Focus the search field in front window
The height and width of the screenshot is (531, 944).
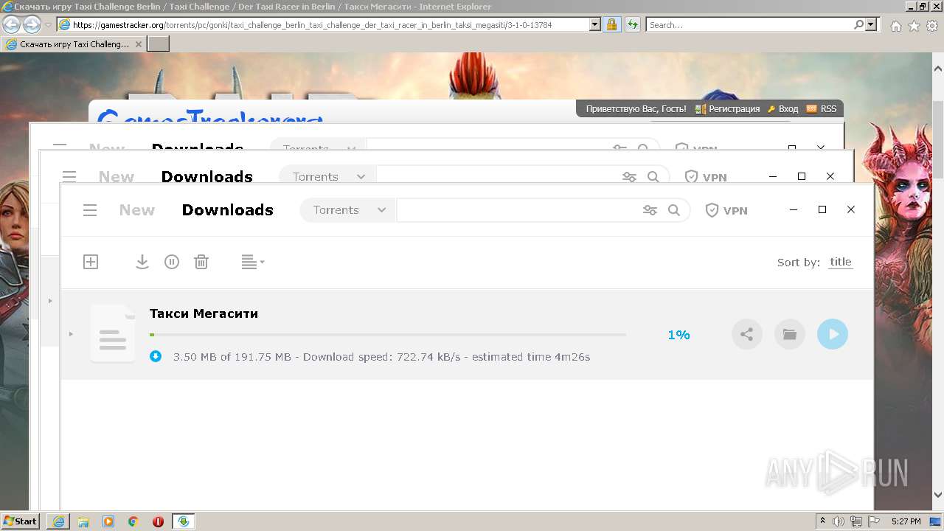[x=516, y=210]
